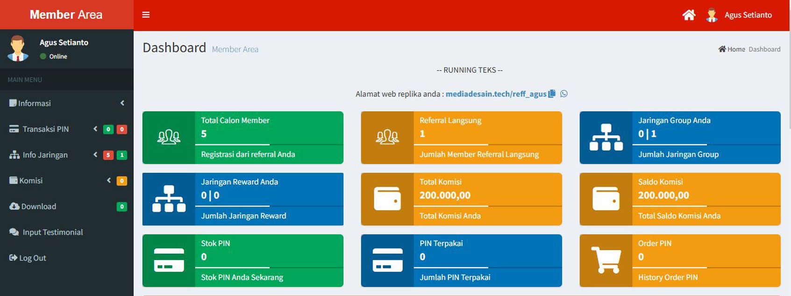The height and width of the screenshot is (296, 791).
Task: Share the referral link via WhatsApp icon
Action: (564, 93)
